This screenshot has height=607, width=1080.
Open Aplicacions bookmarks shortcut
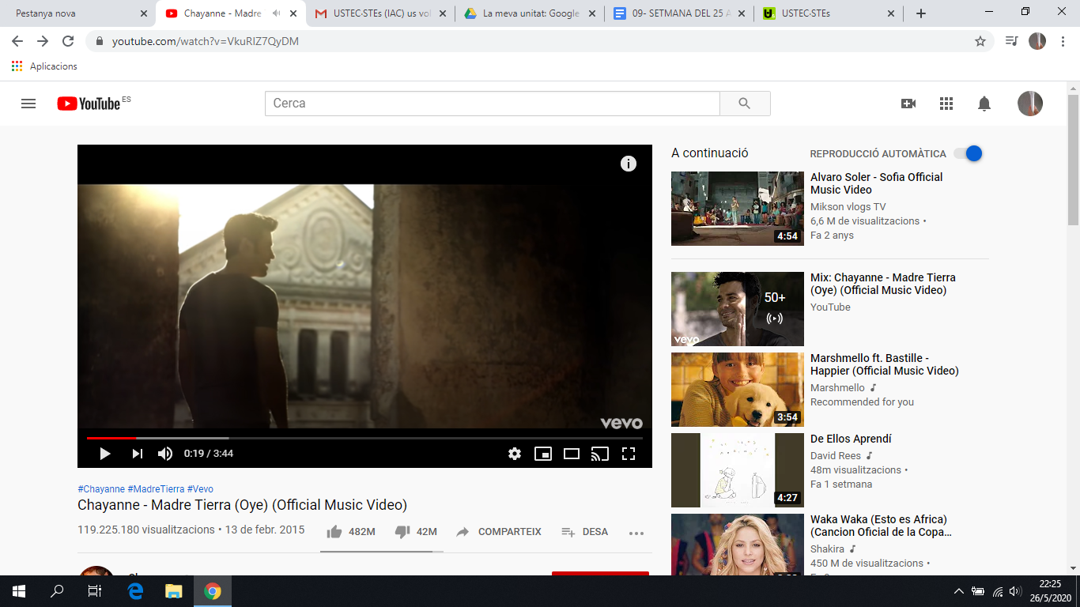click(45, 66)
